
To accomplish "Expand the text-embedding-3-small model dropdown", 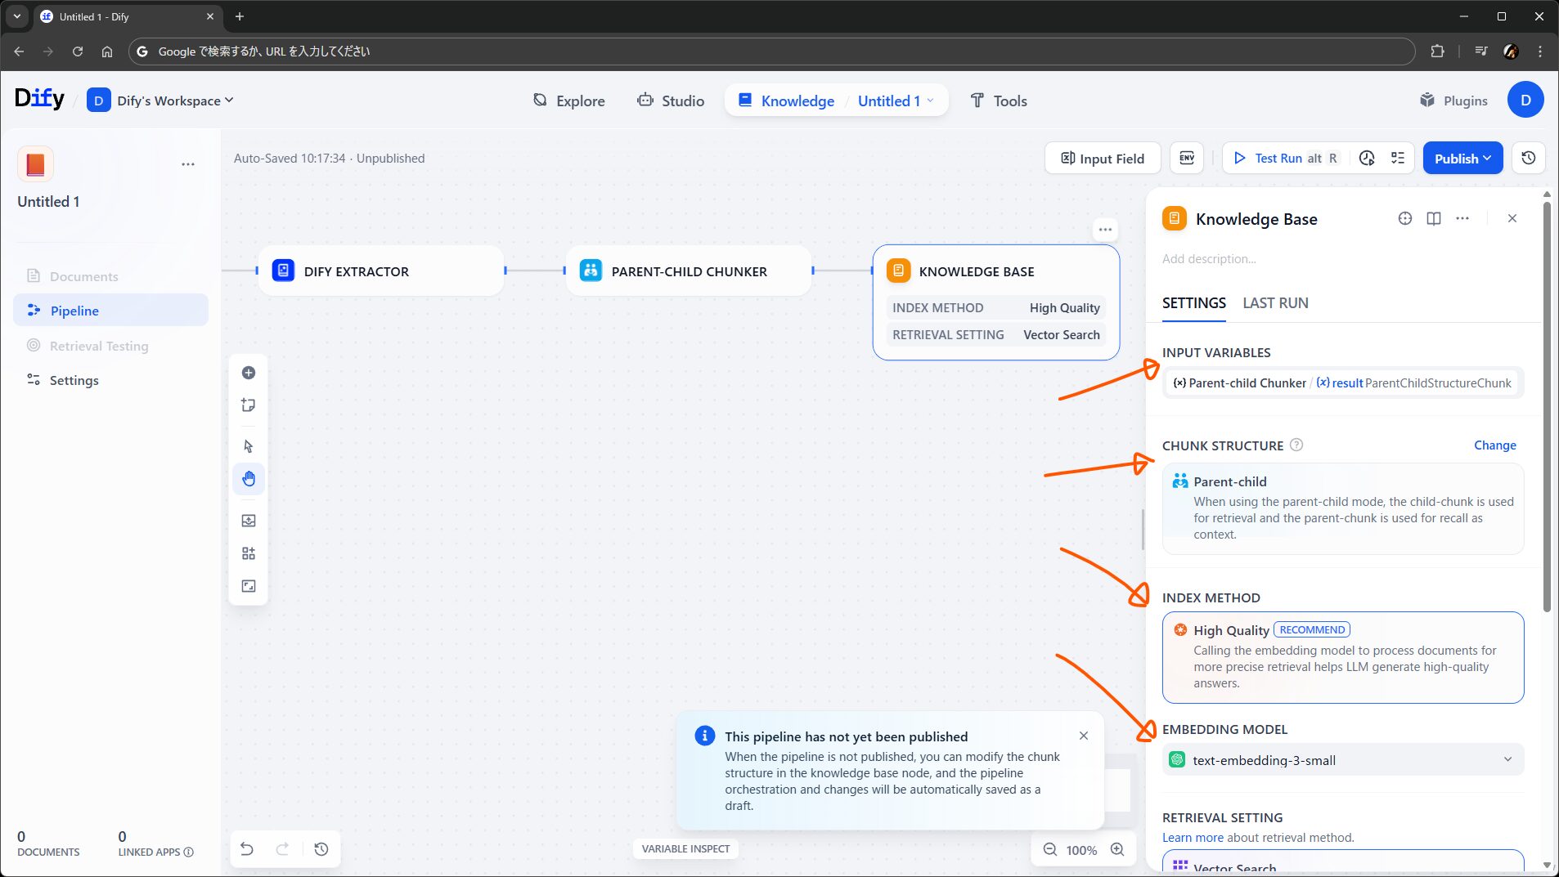I will 1342,760.
